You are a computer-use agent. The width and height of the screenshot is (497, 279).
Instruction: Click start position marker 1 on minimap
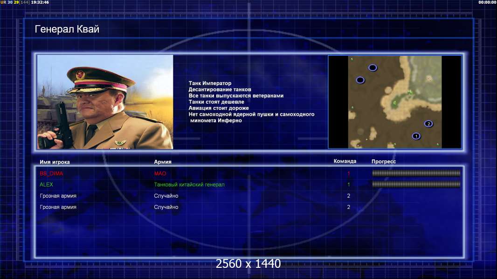[x=416, y=136]
